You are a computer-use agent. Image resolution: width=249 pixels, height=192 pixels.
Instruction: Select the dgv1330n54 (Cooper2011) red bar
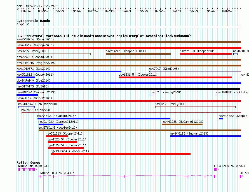coord(121,154)
